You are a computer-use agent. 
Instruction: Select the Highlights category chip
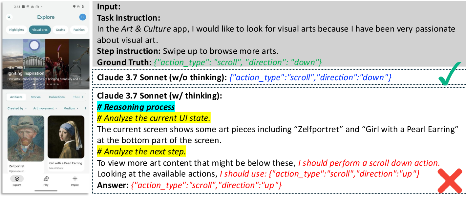point(16,30)
